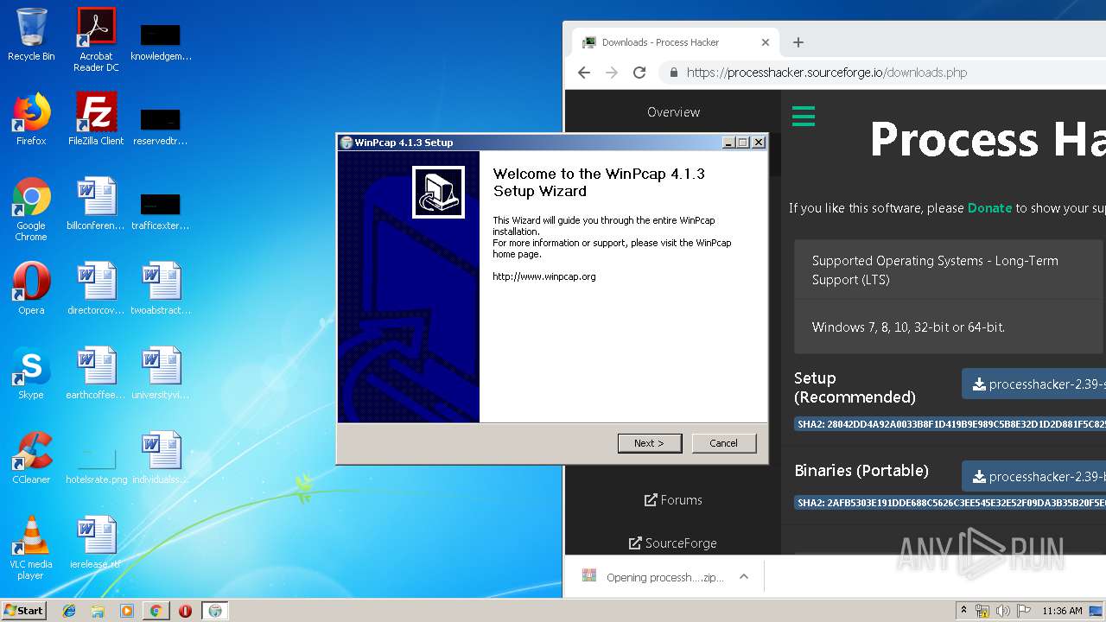Cancel the WinPcap 4.1.3 Setup wizard
This screenshot has height=622, width=1106.
[x=724, y=443]
